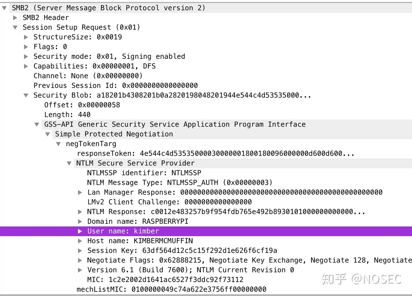412x296 pixels.
Task: Collapse the negTokenTarg node
Action: pyautogui.click(x=58, y=144)
